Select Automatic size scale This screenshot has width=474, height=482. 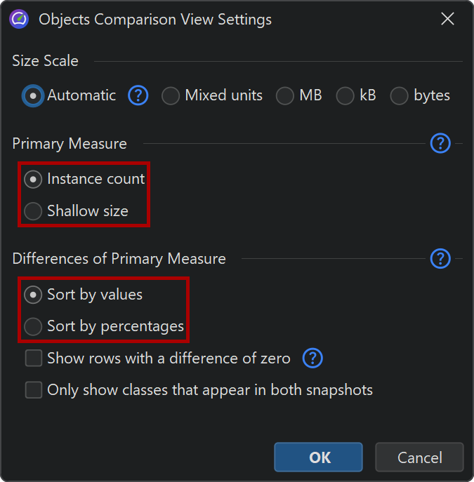click(x=33, y=96)
